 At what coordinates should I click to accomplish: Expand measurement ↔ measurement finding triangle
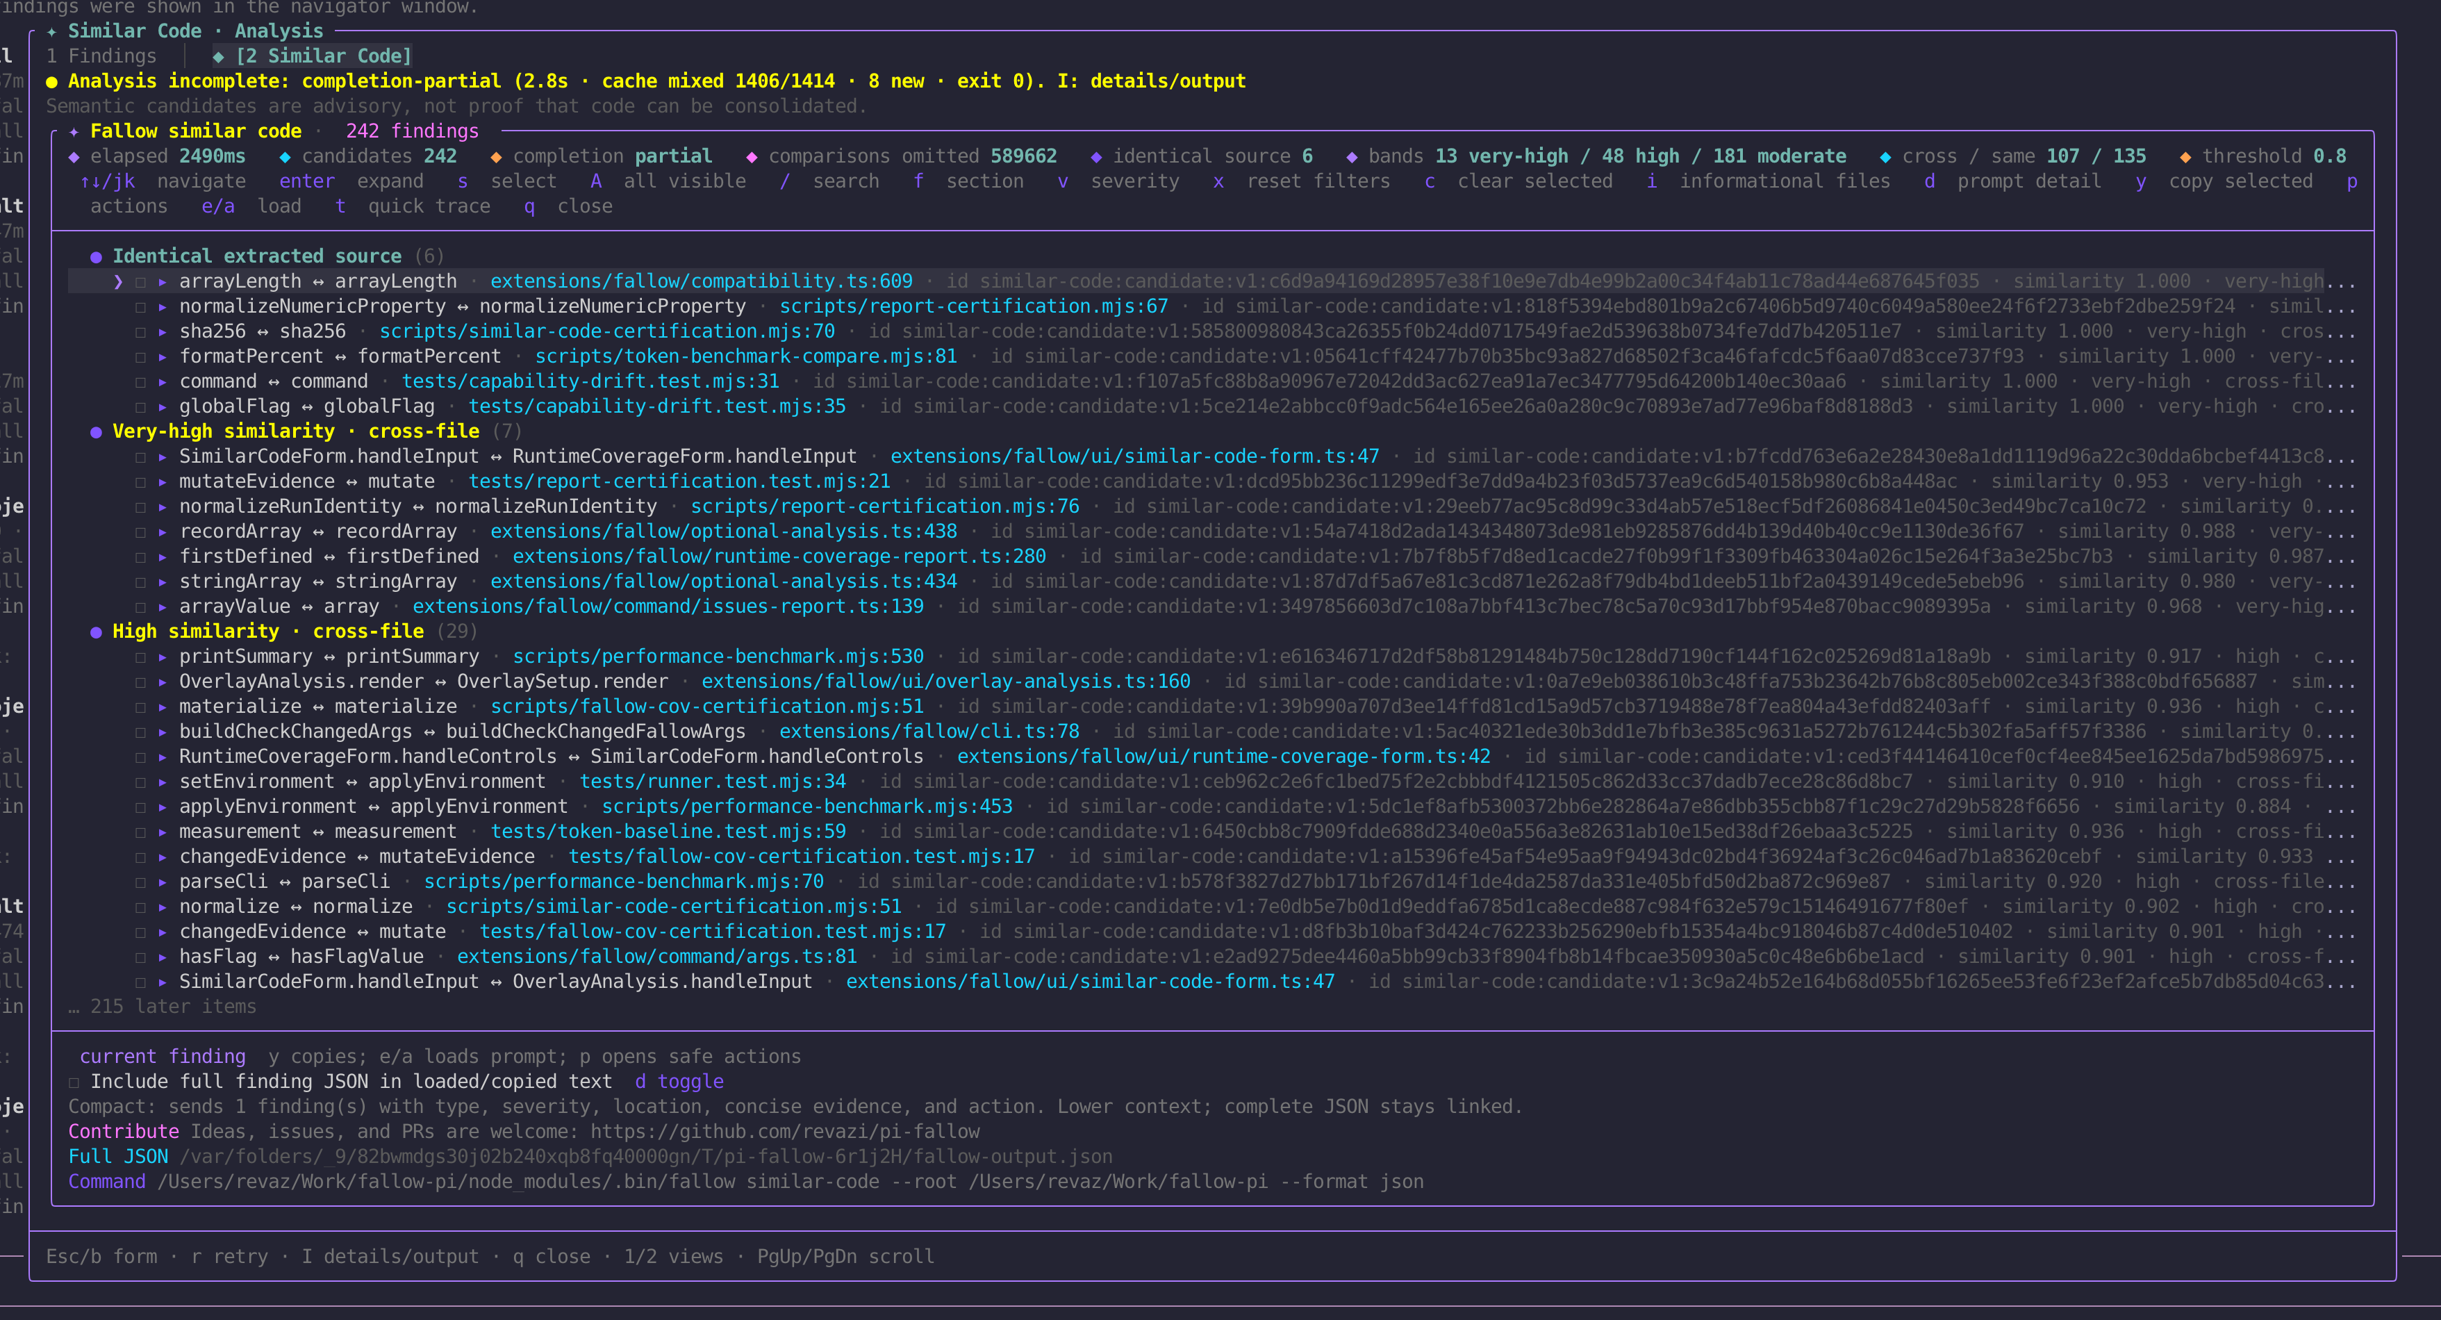click(x=163, y=832)
